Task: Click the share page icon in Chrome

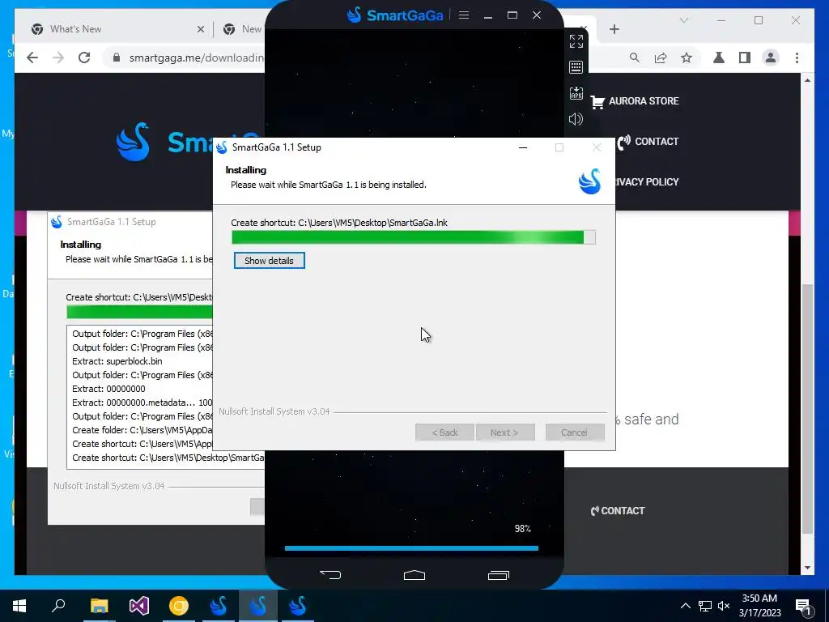Action: click(661, 58)
